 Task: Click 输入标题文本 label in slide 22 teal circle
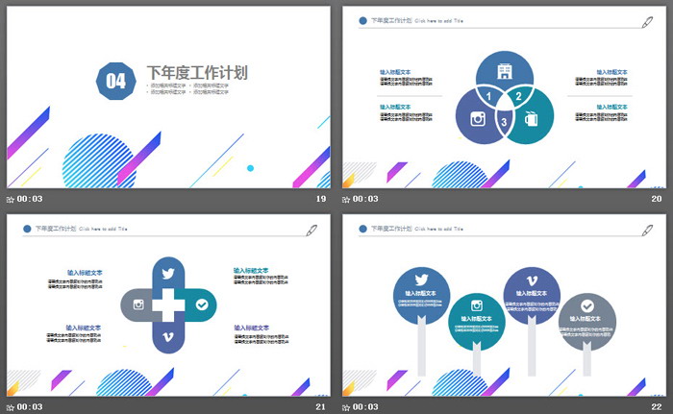click(477, 319)
